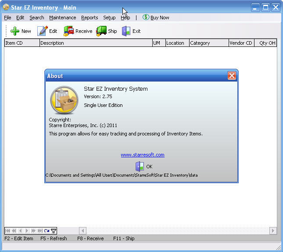Viewport: 283px width, 252px height.
Task: Click the Receive red truck icon
Action: pyautogui.click(x=69, y=31)
